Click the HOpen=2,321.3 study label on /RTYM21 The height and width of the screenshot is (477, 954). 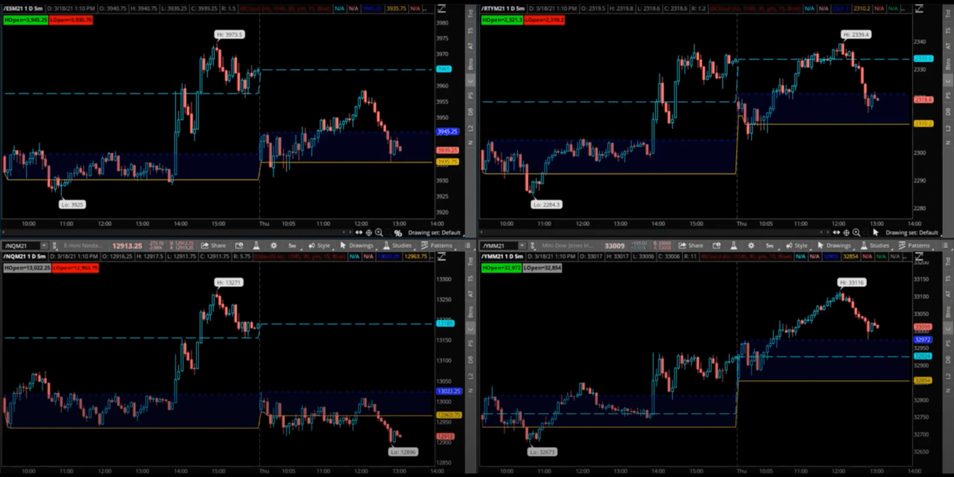502,20
